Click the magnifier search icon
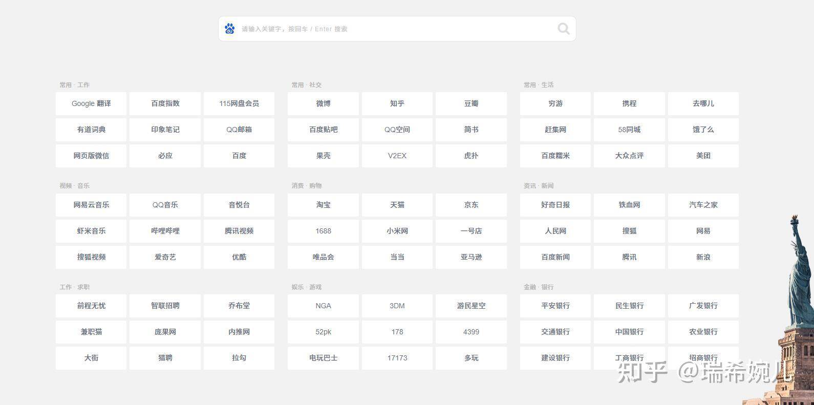Image resolution: width=814 pixels, height=405 pixels. click(x=564, y=29)
